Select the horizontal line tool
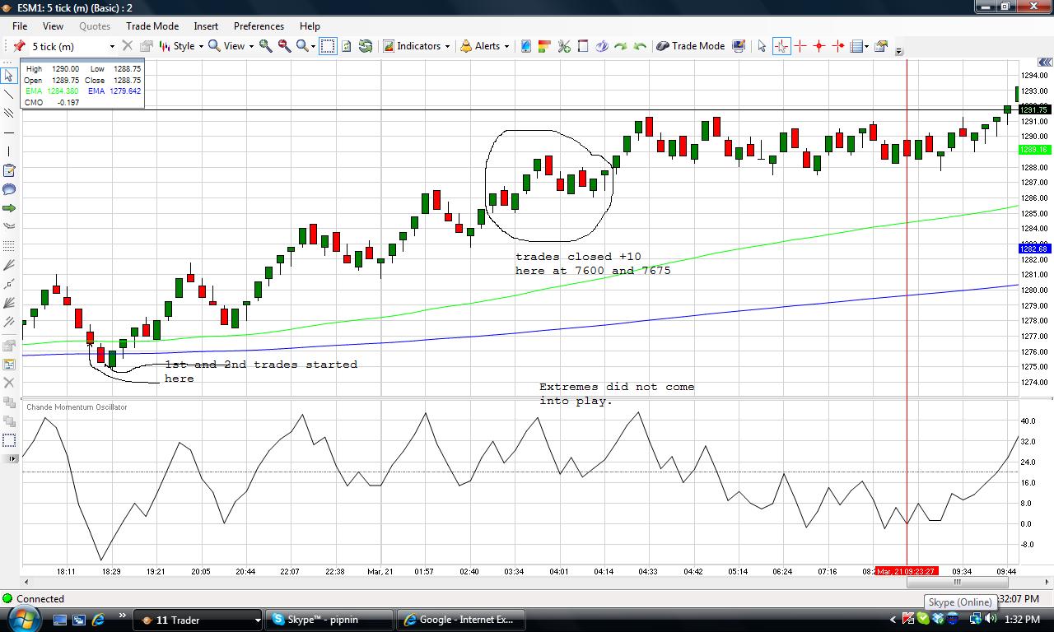This screenshot has height=632, width=1054. pos(9,132)
